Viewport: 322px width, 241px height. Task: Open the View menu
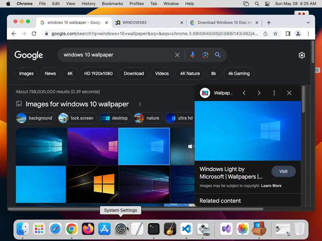point(71,4)
